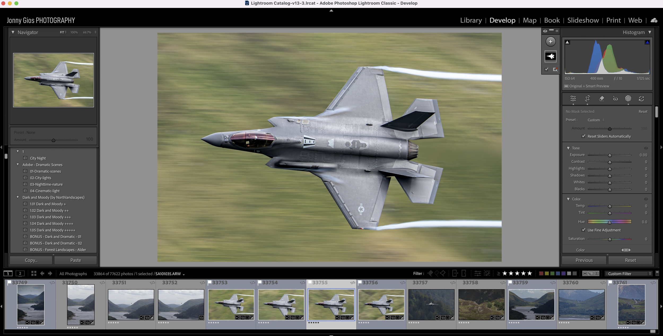
Task: Click the Previous button
Action: (584, 260)
